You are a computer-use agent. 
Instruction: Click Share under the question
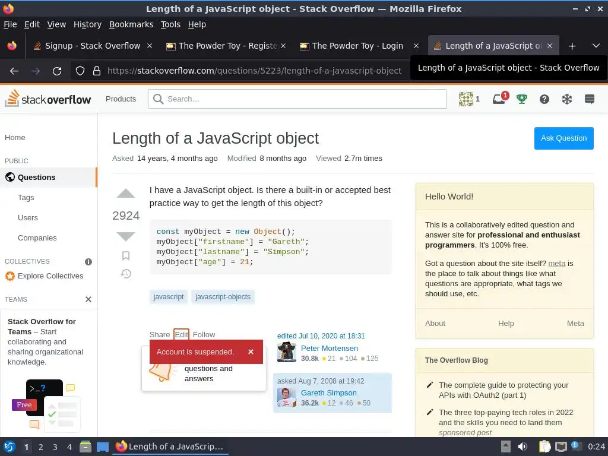(x=160, y=334)
